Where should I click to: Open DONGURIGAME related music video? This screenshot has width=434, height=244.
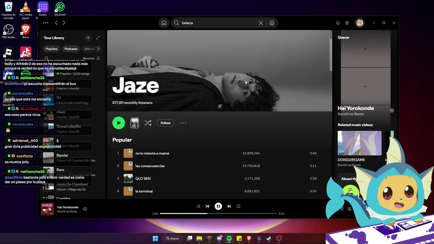[359, 149]
